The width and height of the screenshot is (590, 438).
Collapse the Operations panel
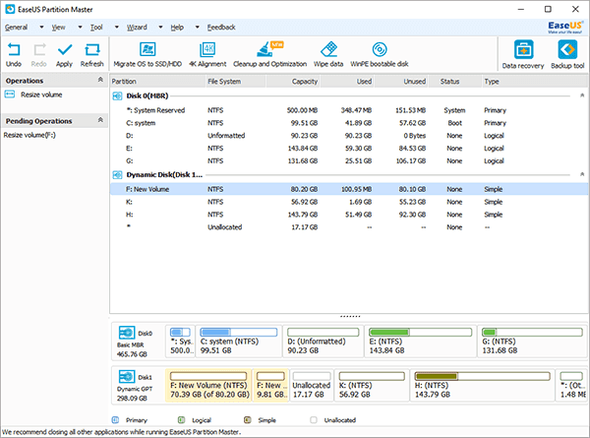point(100,80)
